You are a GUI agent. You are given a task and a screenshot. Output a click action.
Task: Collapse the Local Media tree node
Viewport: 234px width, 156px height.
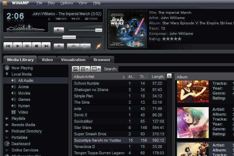(7, 74)
